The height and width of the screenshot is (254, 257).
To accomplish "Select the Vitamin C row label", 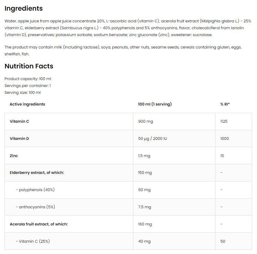I will click(x=20, y=121).
